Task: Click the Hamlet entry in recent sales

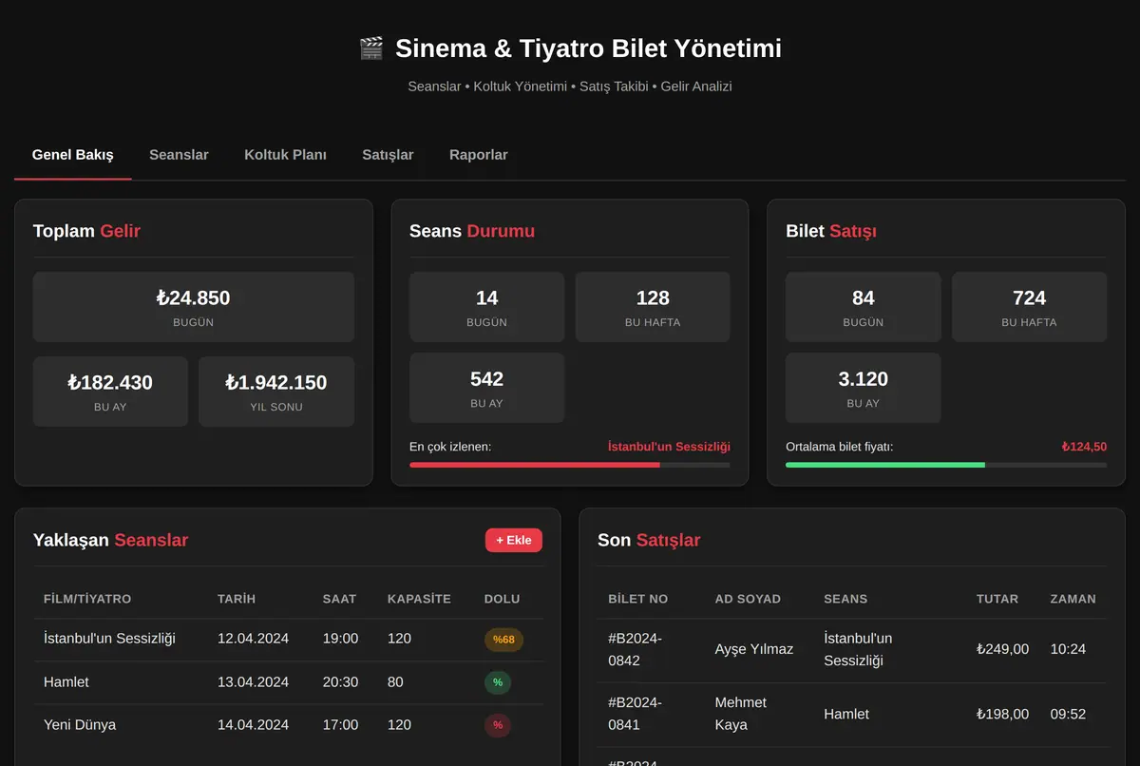Action: (846, 714)
